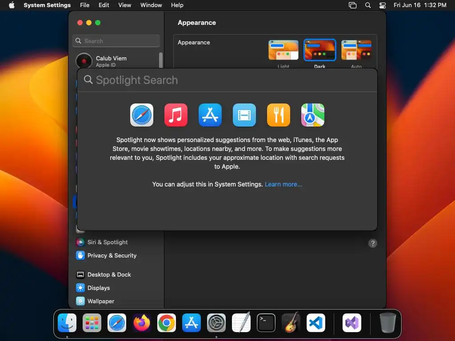Click the date and time in menu bar
Image resolution: width=455 pixels, height=341 pixels.
click(420, 5)
